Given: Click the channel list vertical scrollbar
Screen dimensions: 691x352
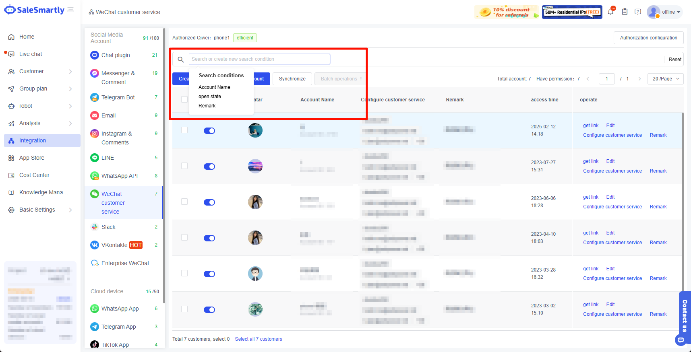Looking at the screenshot, I should [x=163, y=161].
